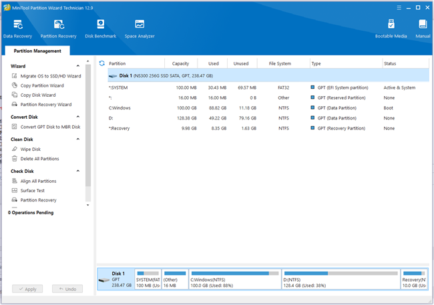Click the Copy Disk Wizard icon
Viewport: 434px width, 305px height.
coord(15,95)
